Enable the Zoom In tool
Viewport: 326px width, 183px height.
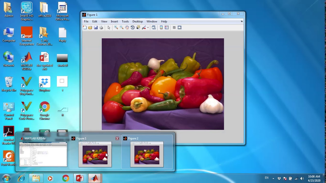pyautogui.click(x=116, y=27)
